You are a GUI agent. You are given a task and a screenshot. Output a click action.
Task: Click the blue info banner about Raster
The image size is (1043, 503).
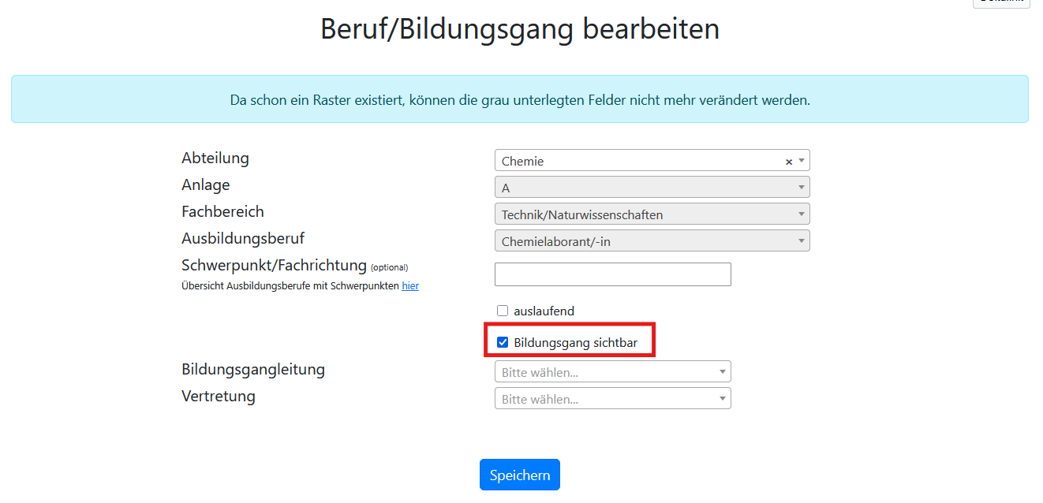[x=520, y=99]
